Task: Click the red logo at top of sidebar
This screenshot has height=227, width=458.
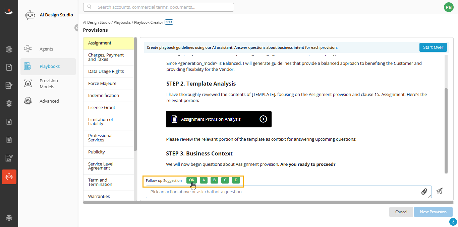Action: [x=9, y=12]
